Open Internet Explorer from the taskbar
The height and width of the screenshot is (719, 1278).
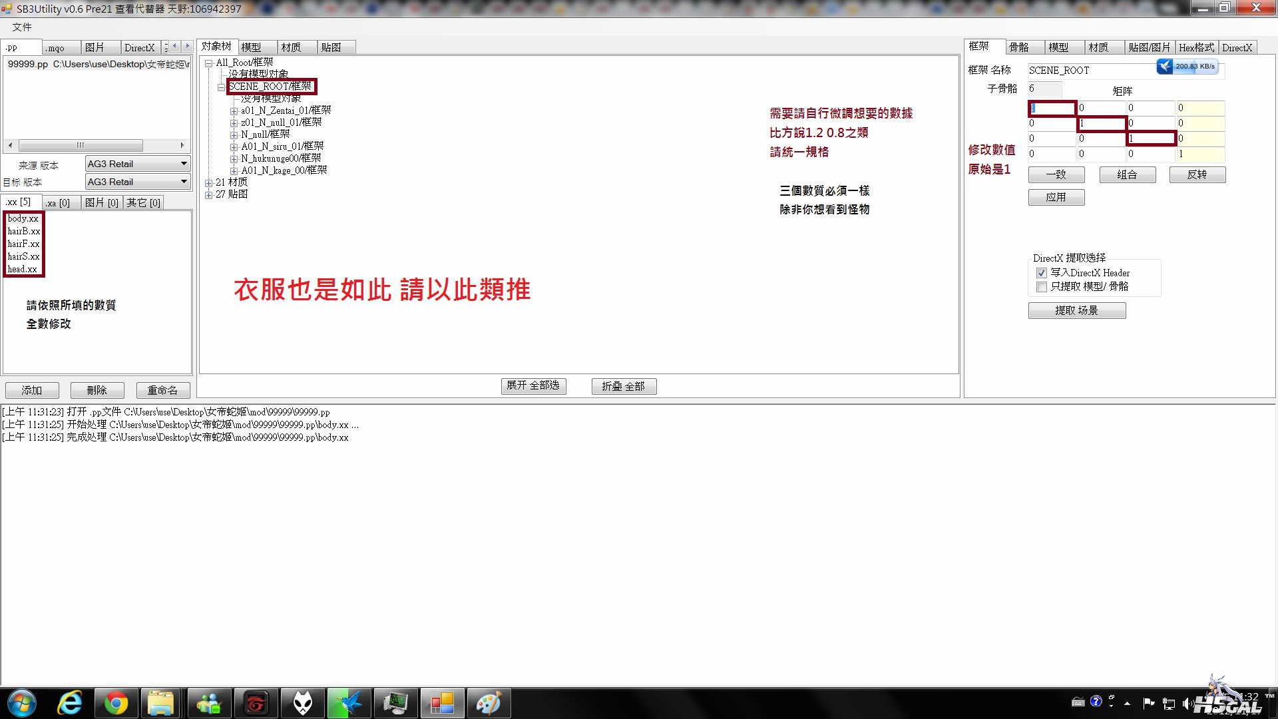click(x=69, y=703)
